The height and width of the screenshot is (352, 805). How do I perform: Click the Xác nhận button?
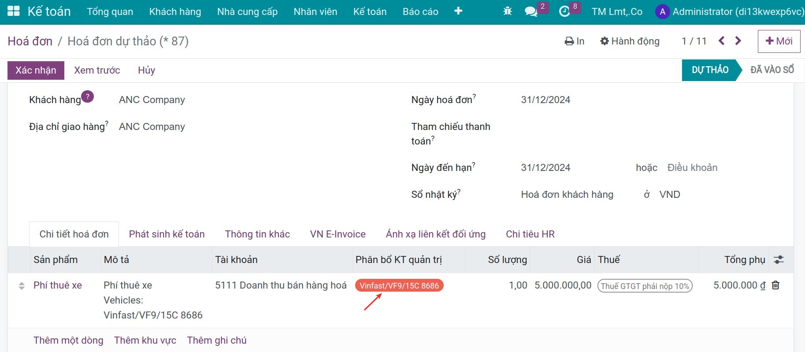36,70
